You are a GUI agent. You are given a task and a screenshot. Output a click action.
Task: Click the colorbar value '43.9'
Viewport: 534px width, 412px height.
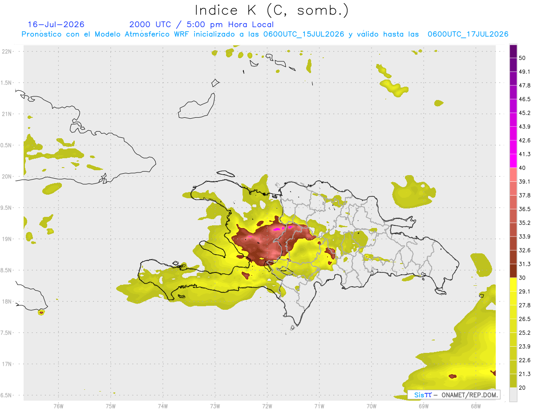pos(525,127)
